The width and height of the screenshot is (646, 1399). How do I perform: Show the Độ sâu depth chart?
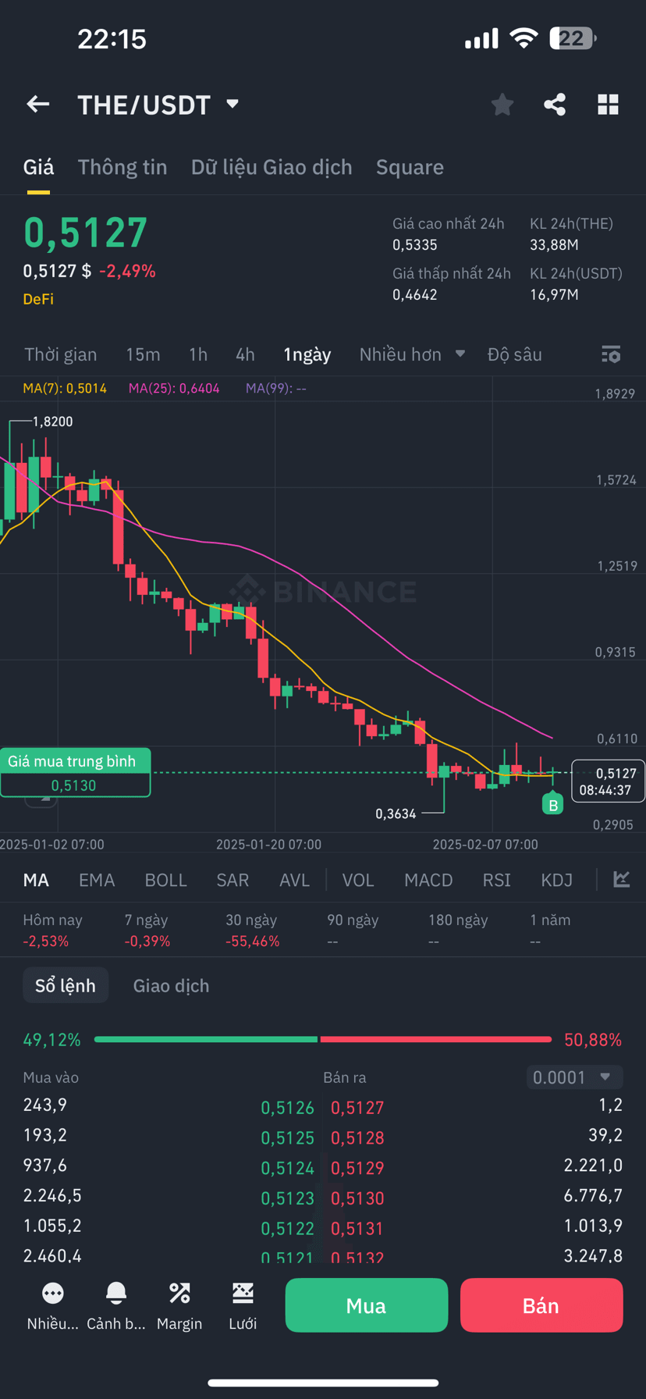514,354
